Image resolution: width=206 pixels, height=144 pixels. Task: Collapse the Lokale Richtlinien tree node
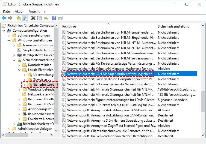(19, 70)
